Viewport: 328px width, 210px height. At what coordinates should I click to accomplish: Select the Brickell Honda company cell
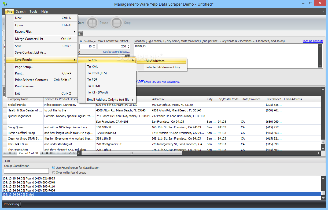click(x=25, y=105)
